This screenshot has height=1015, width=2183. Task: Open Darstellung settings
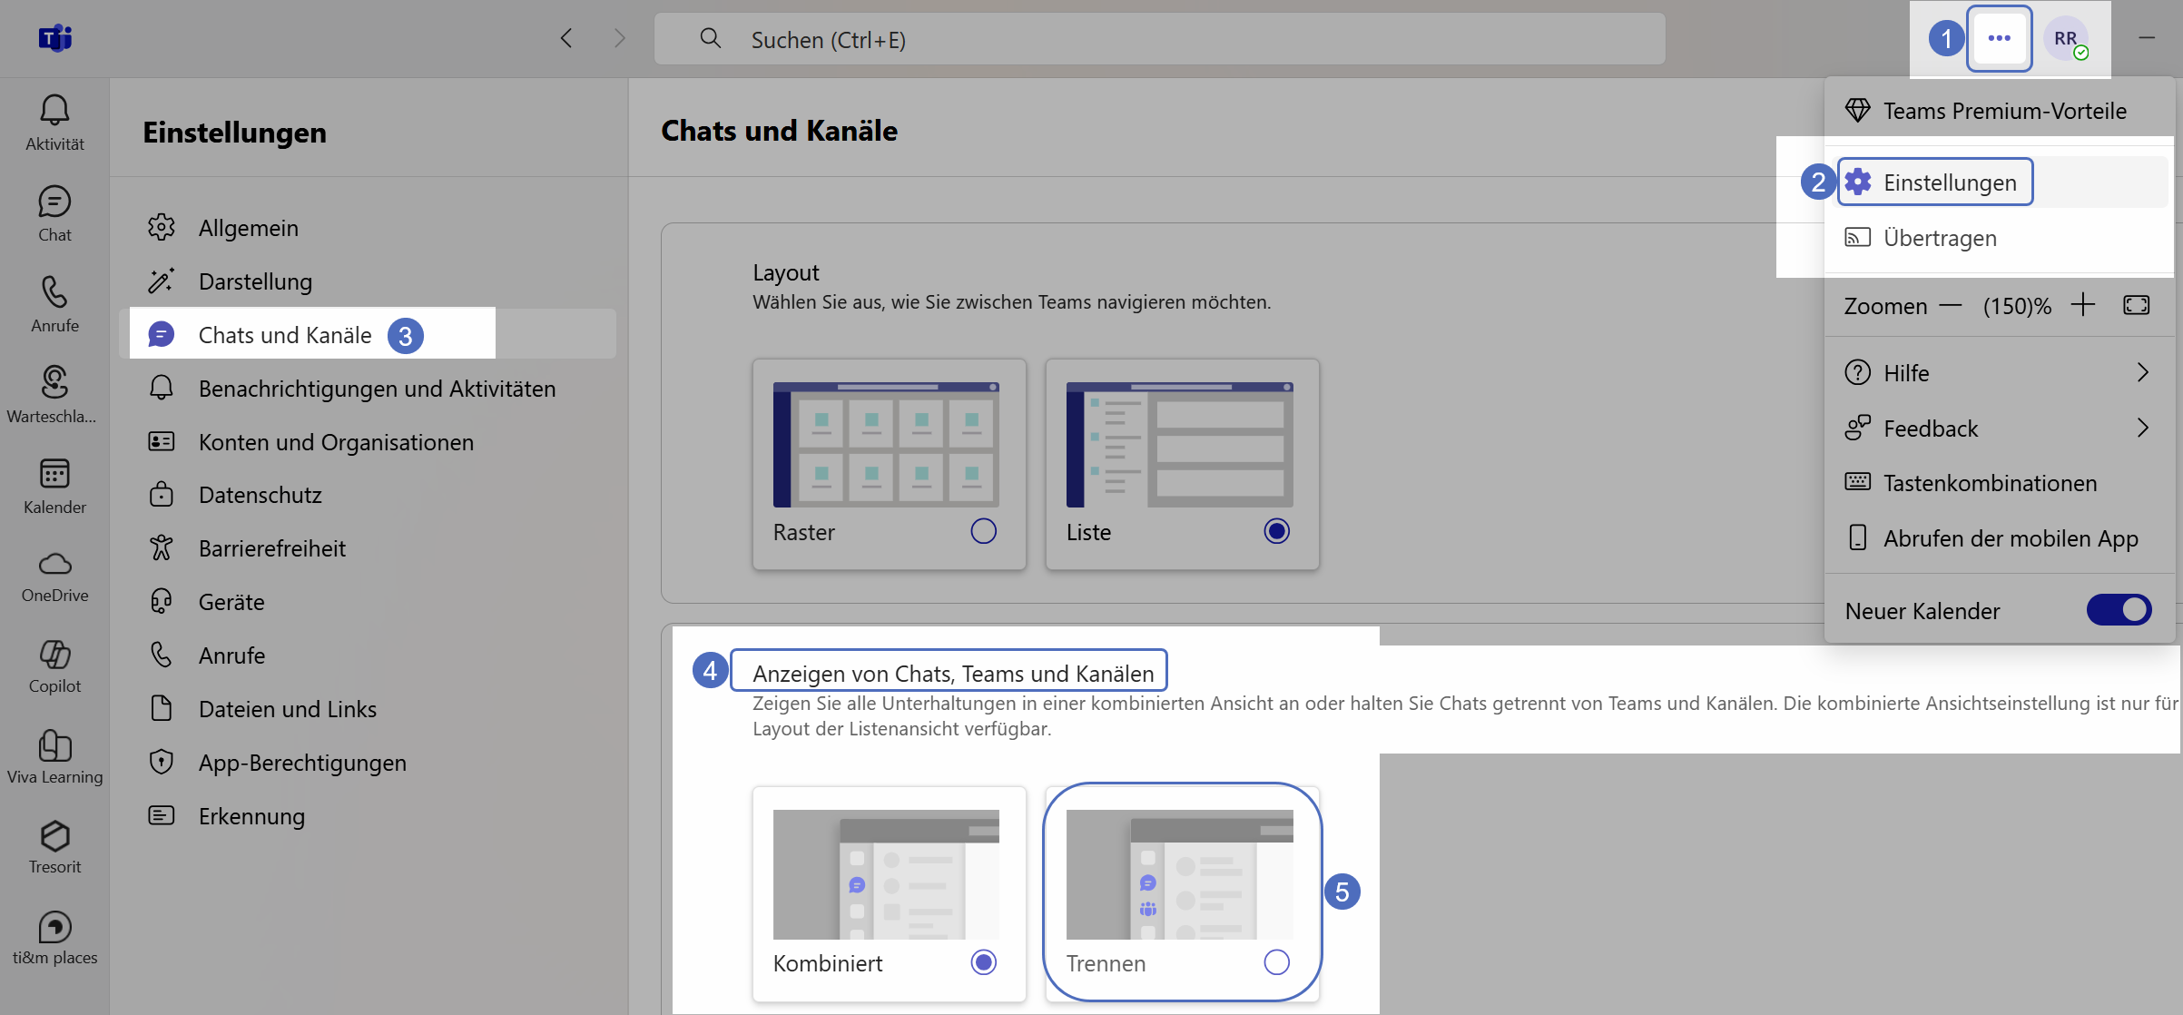tap(368, 281)
